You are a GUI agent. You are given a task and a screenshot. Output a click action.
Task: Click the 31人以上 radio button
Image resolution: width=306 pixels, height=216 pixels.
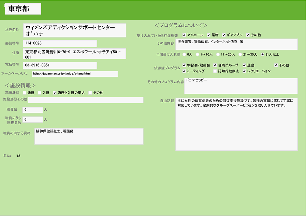(262, 54)
